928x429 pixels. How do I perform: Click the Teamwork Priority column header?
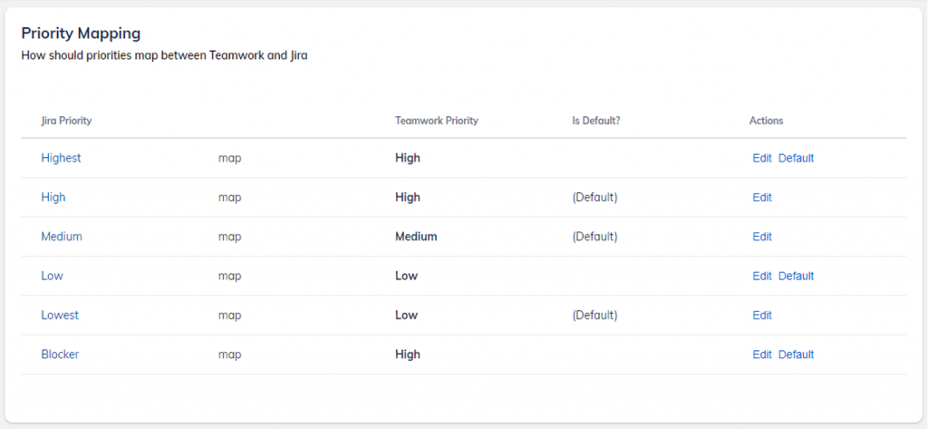click(437, 121)
